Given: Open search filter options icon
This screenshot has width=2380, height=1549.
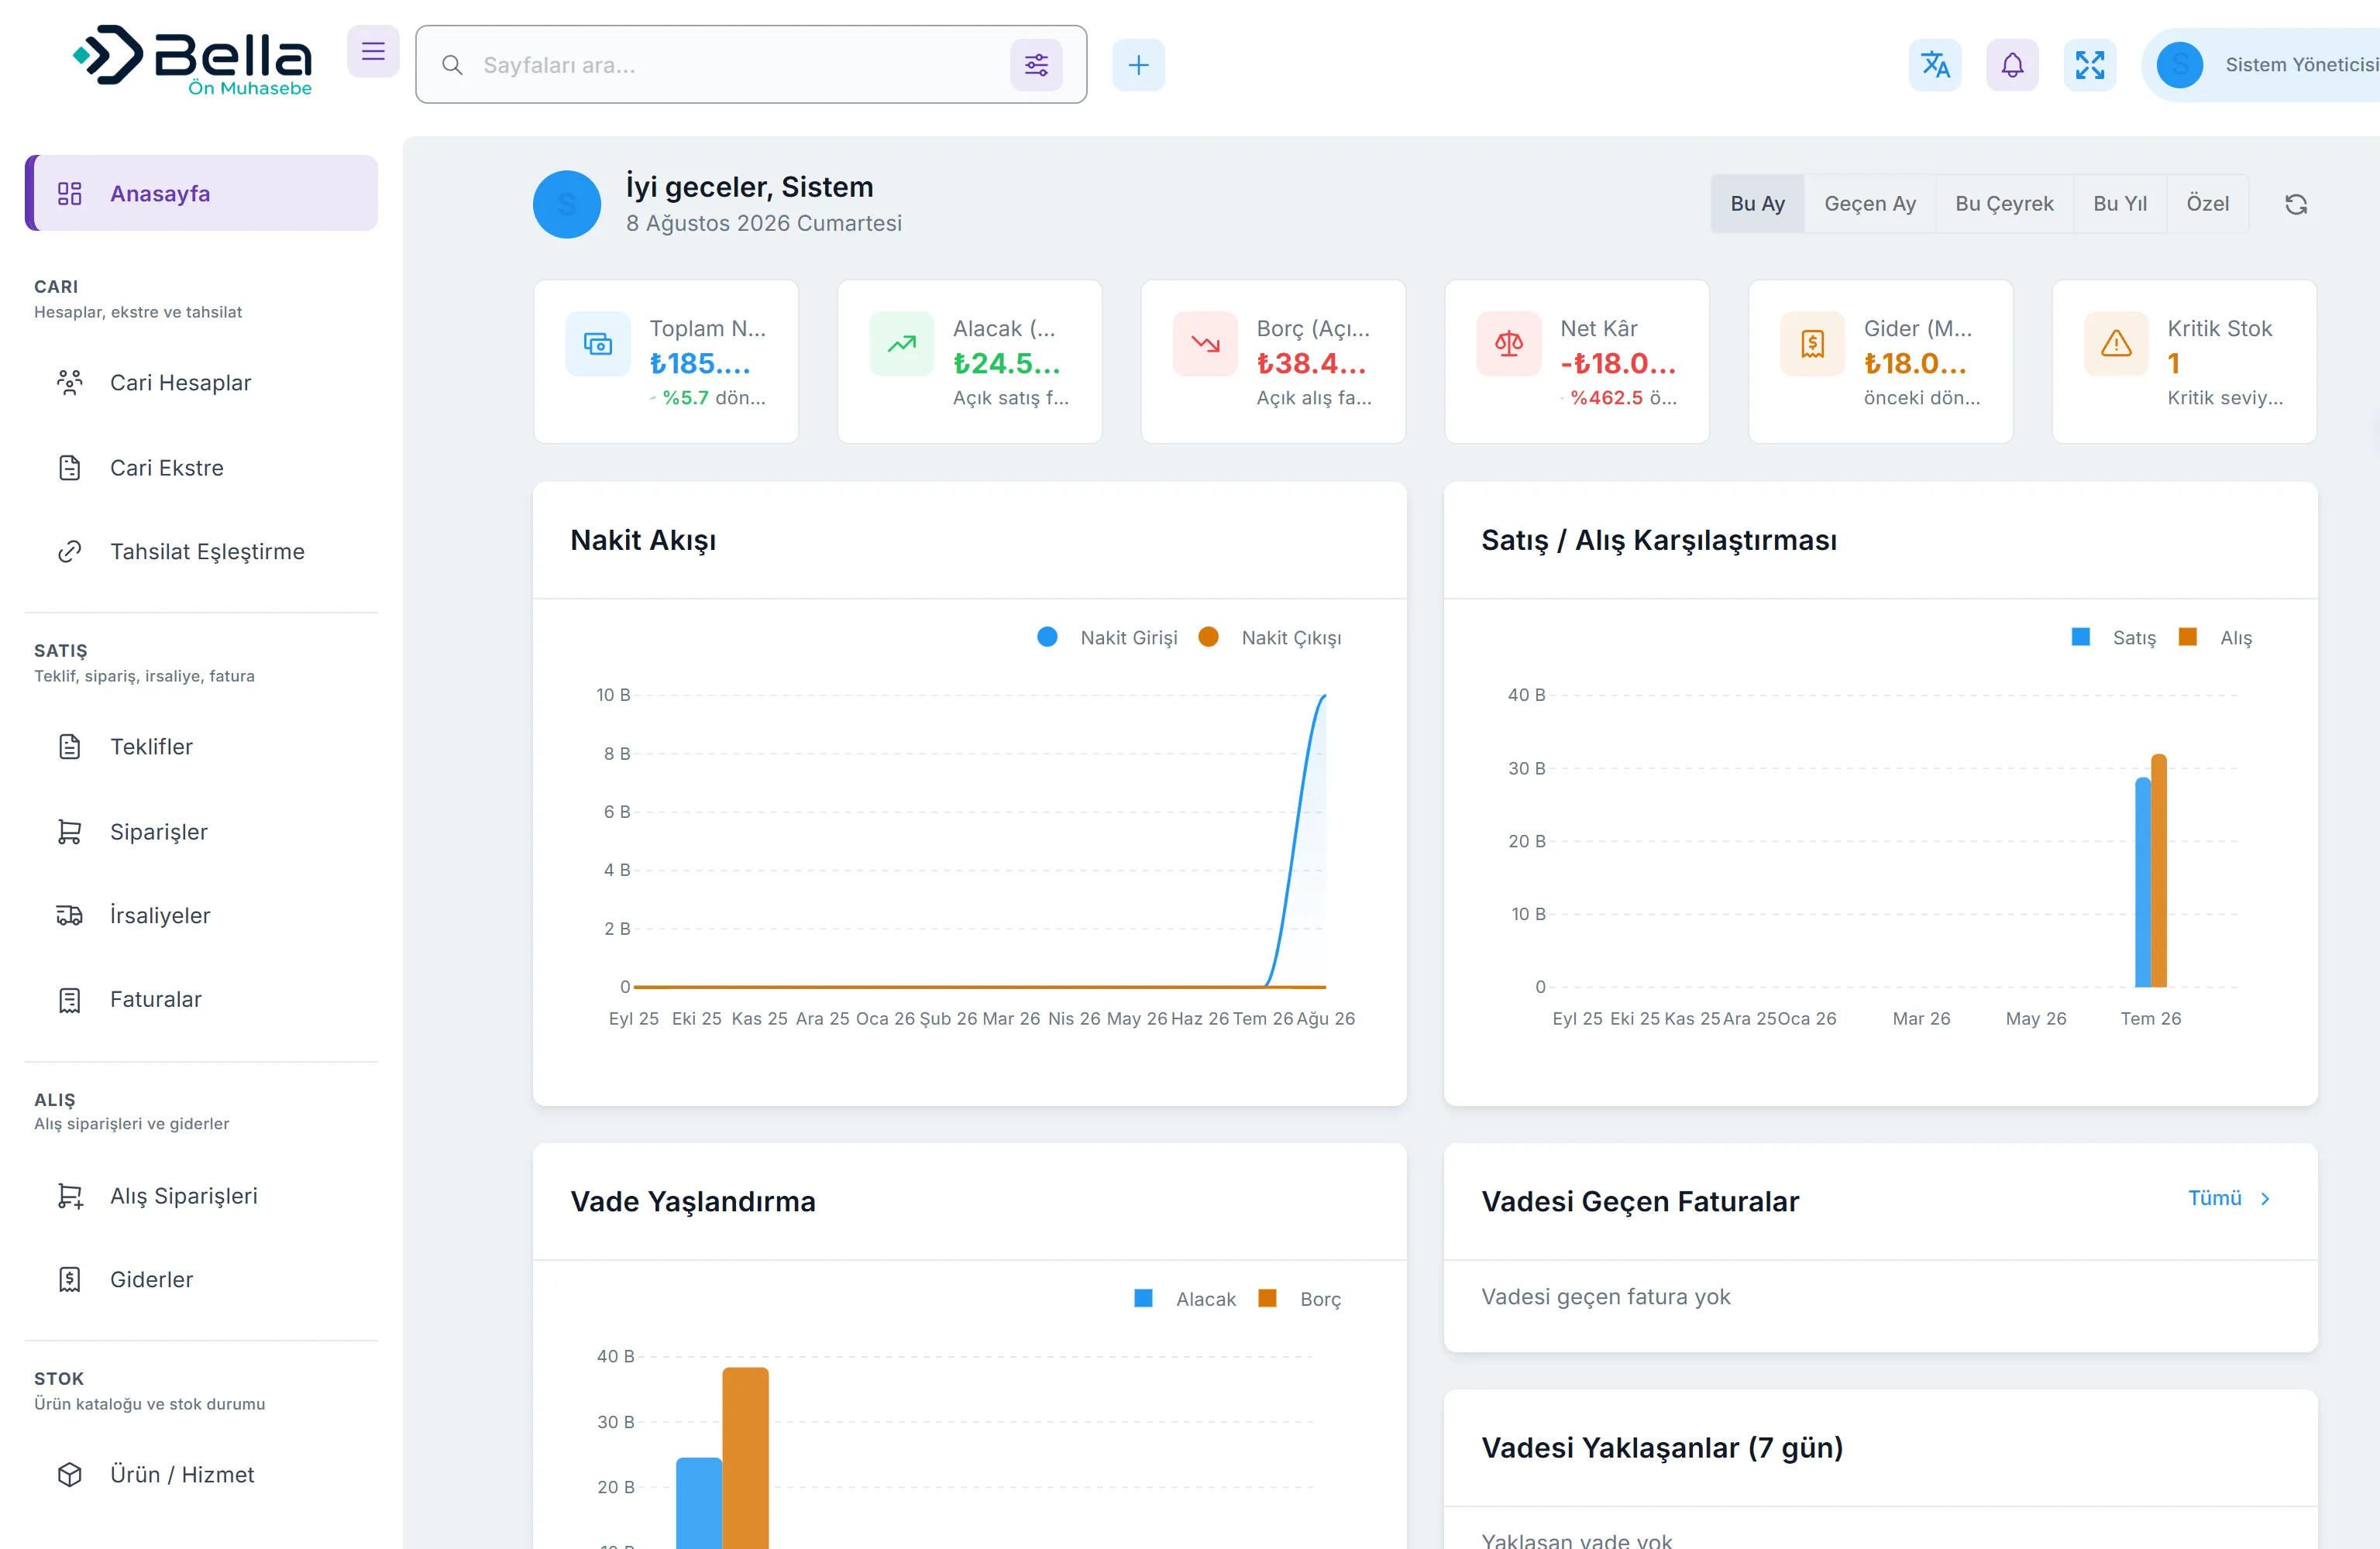Looking at the screenshot, I should click(x=1036, y=65).
